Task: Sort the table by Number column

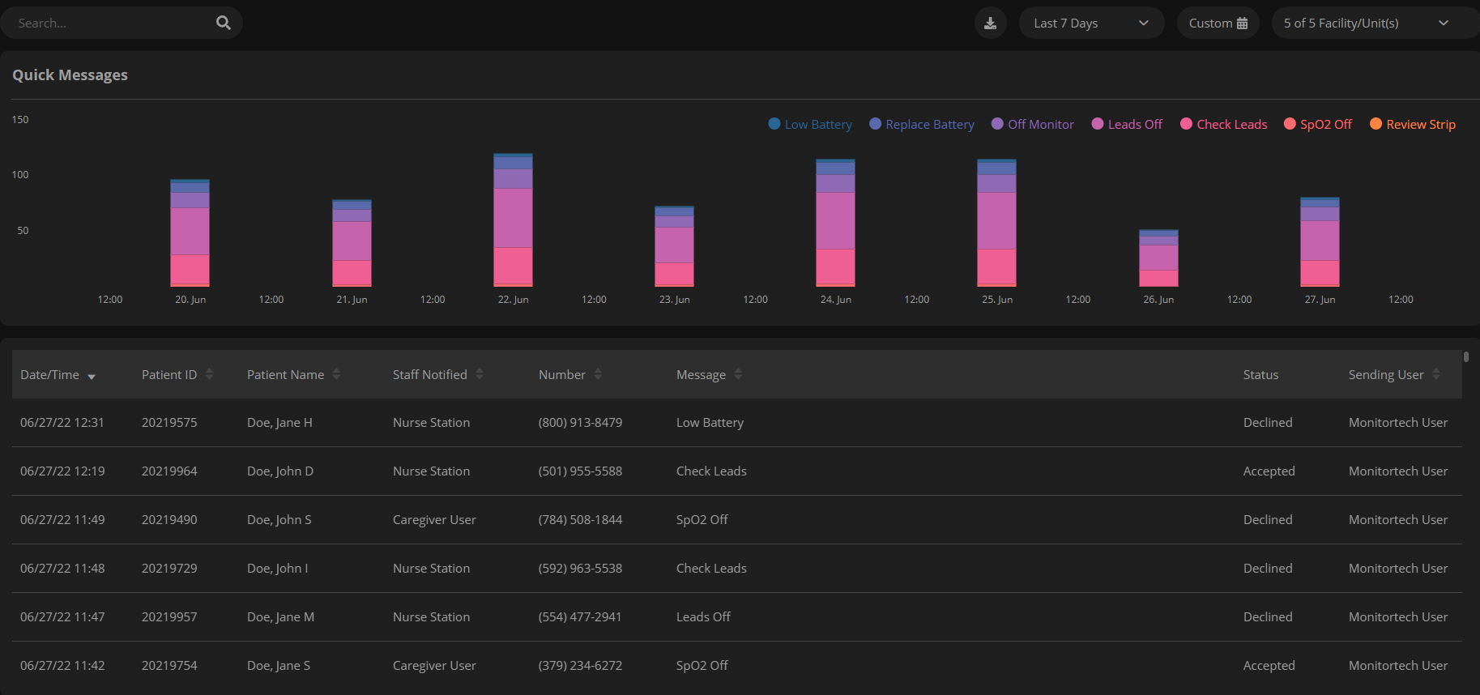Action: (570, 374)
